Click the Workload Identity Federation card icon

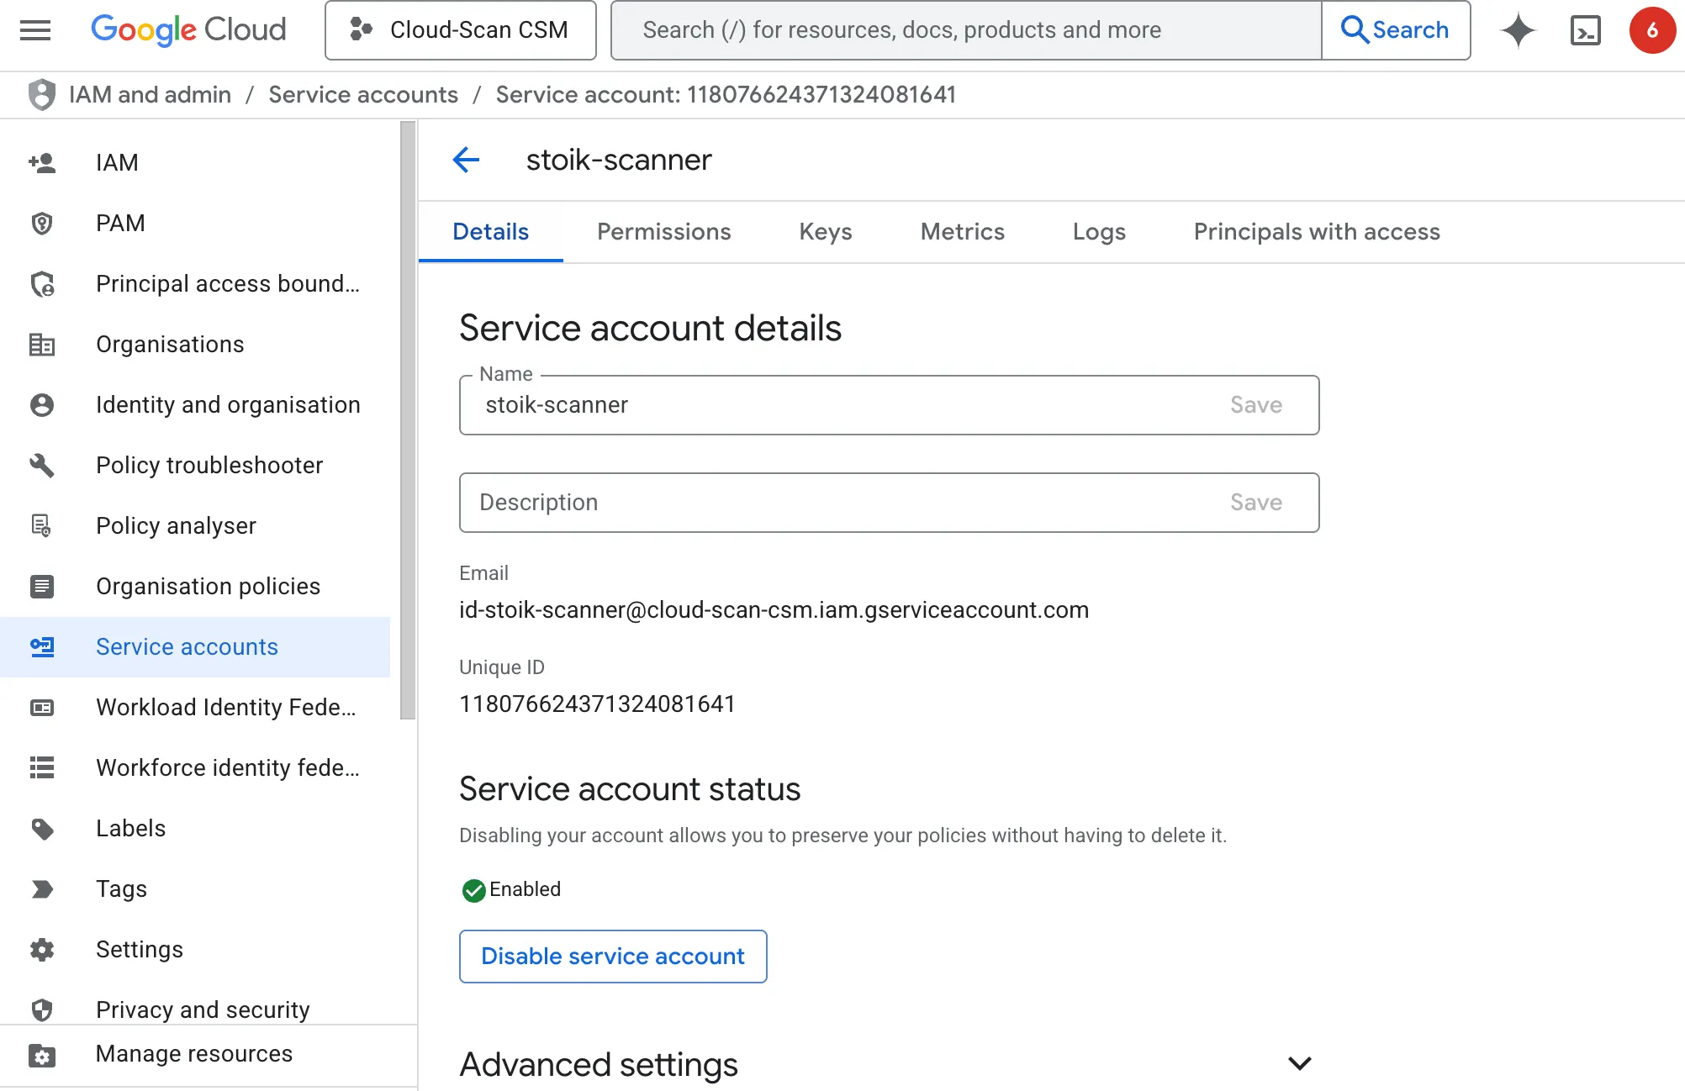42,707
